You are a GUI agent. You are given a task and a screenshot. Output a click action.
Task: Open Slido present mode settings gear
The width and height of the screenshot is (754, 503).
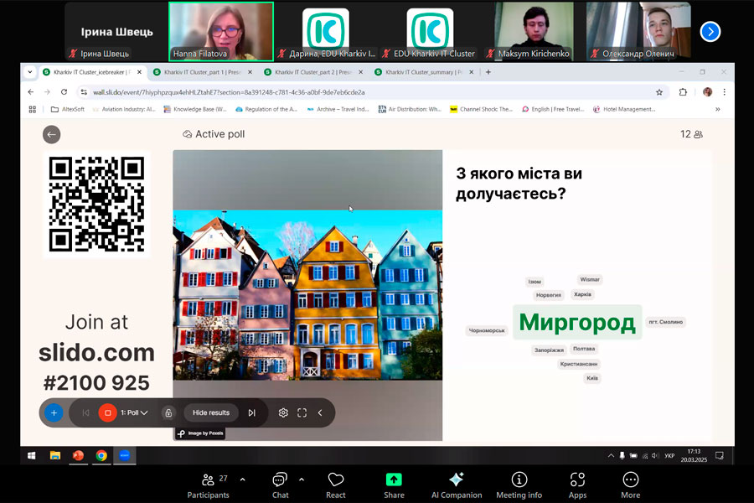[x=283, y=412]
